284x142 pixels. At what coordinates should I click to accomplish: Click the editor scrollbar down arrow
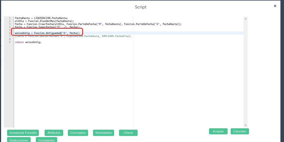[x=245, y=125]
